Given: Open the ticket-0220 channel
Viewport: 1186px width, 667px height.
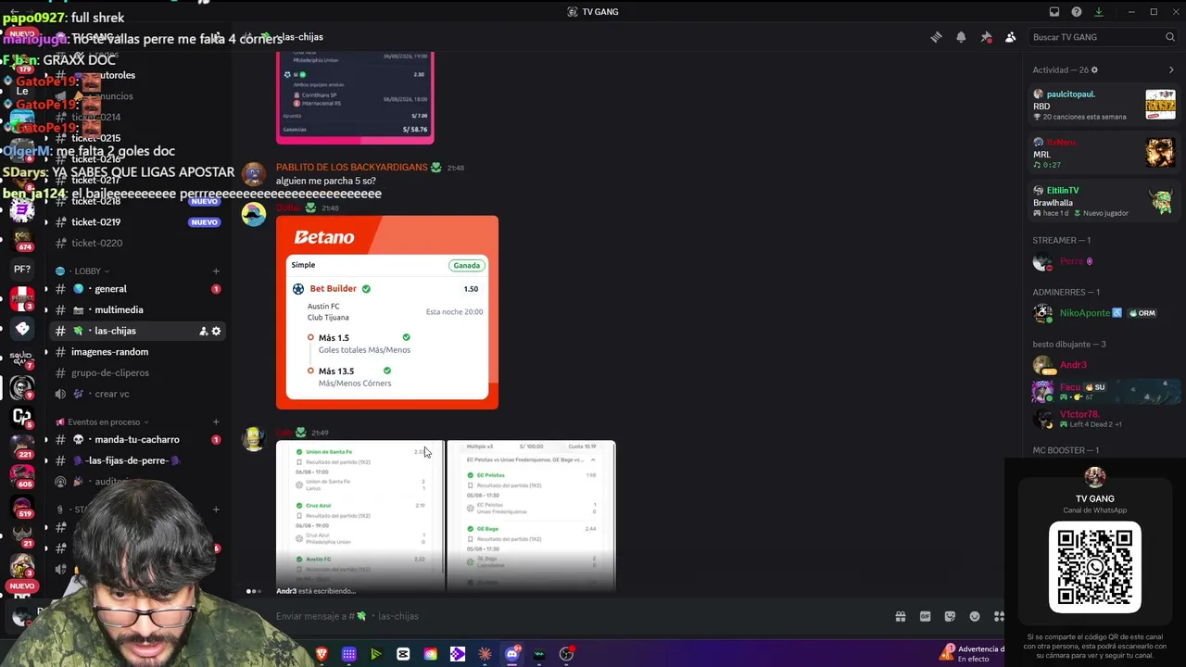Looking at the screenshot, I should [x=137, y=243].
